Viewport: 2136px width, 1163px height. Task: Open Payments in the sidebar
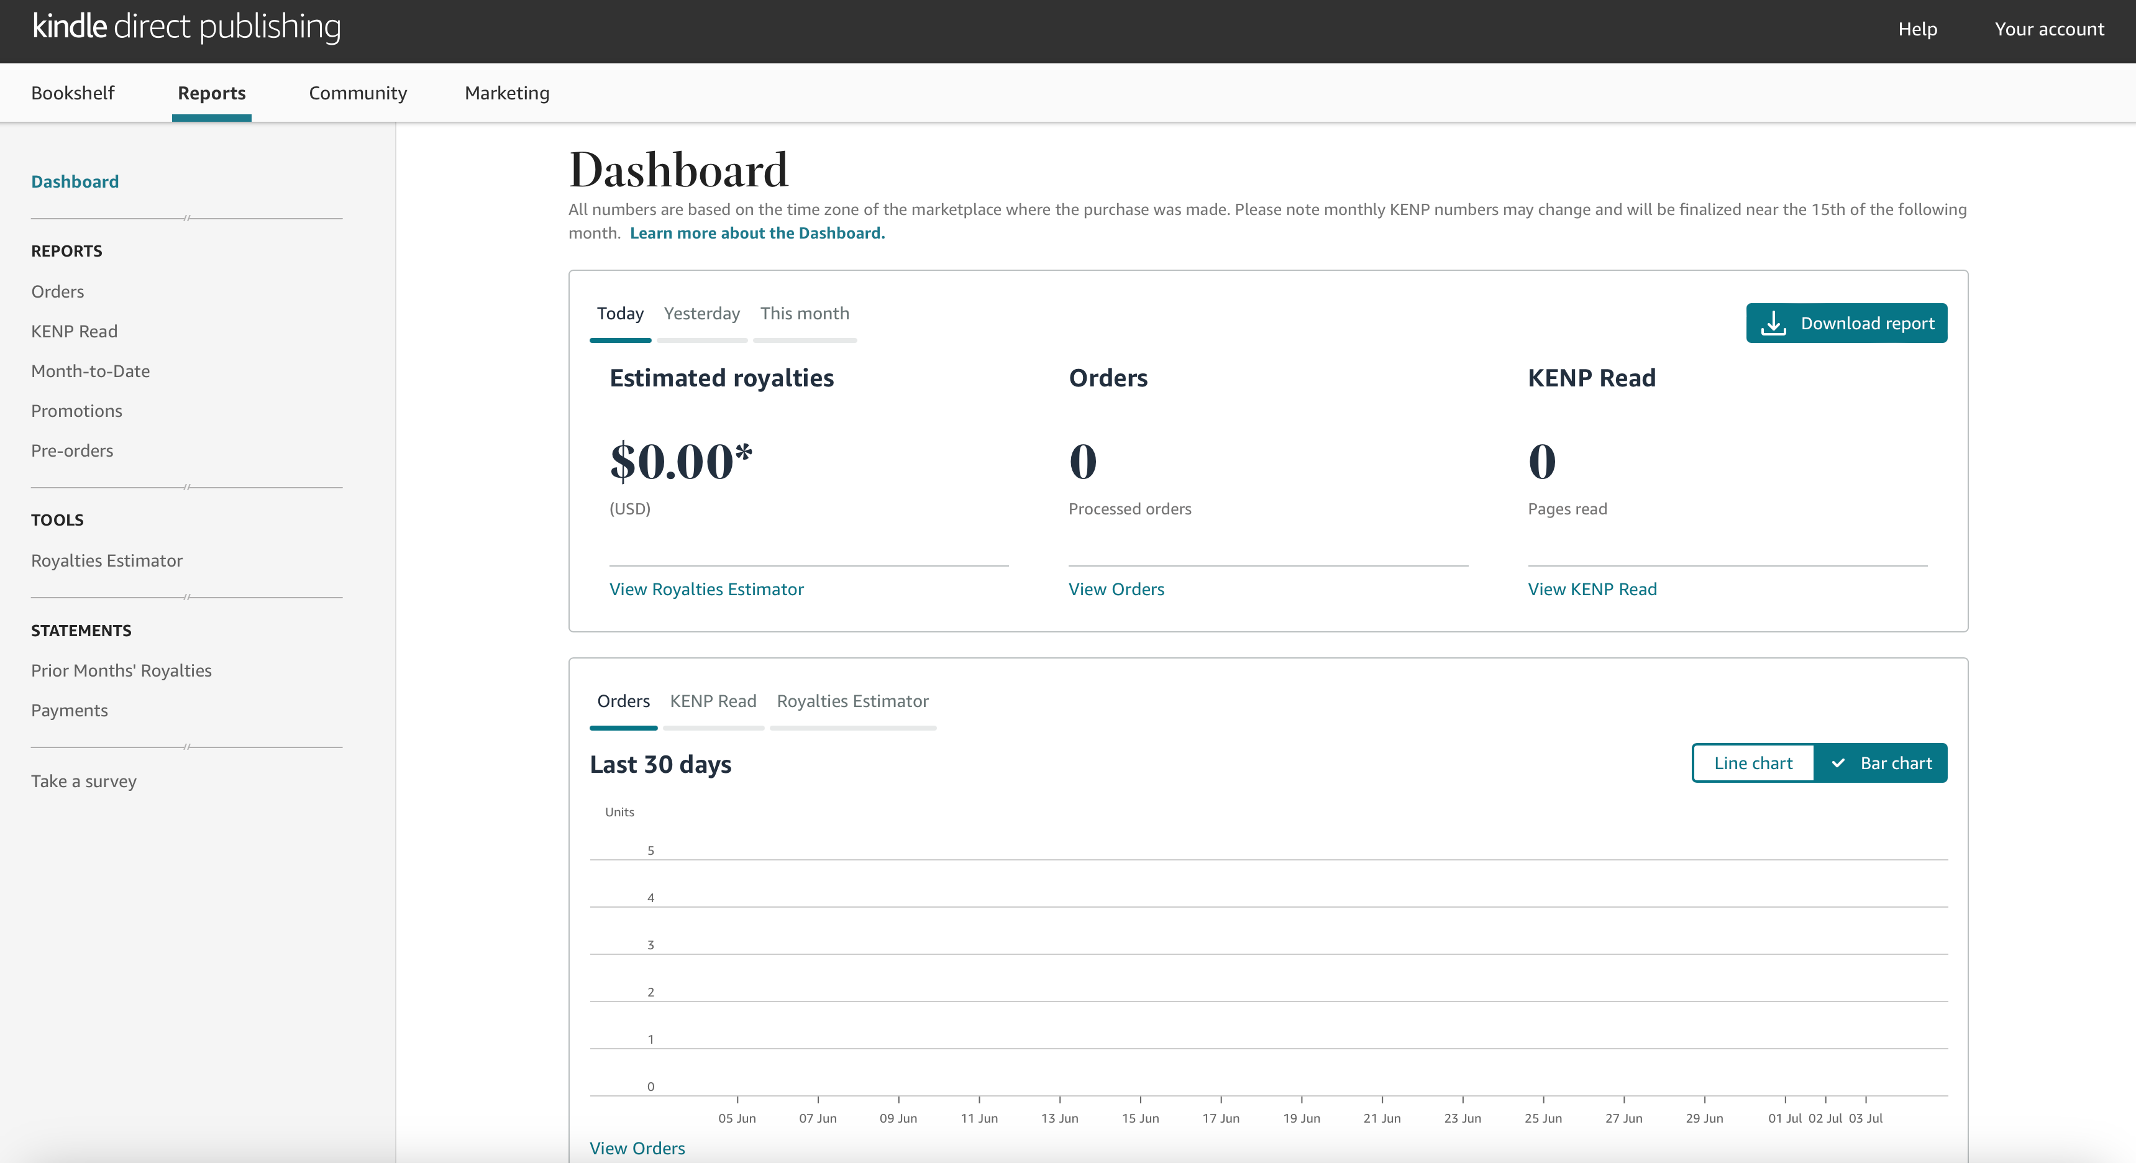69,710
